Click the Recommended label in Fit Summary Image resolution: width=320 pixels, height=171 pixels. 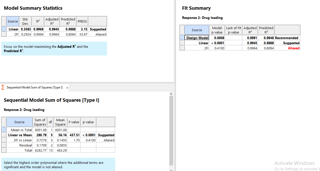(287, 38)
